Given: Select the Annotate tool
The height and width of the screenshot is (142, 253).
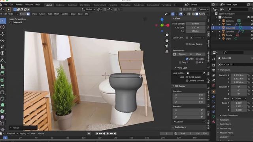Looking at the screenshot, I should [3, 60].
